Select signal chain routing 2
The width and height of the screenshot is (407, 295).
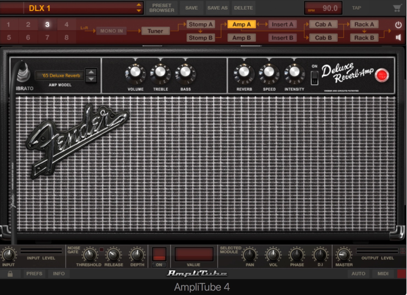(28, 25)
